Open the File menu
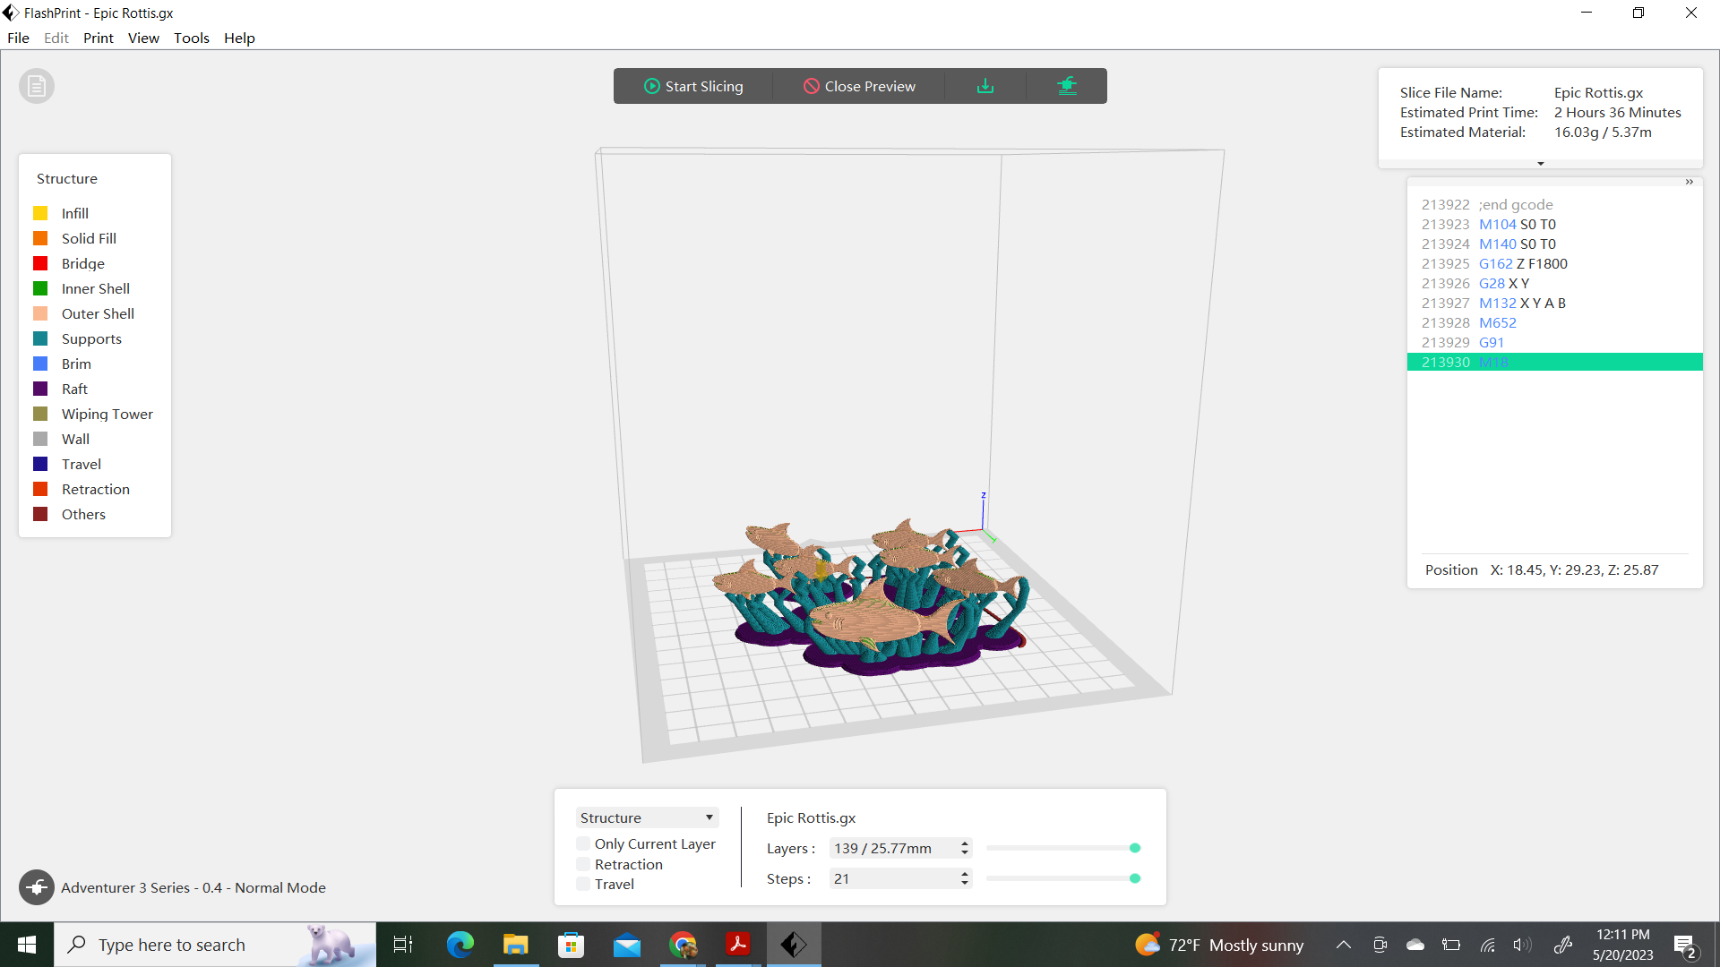The width and height of the screenshot is (1720, 967). point(18,38)
